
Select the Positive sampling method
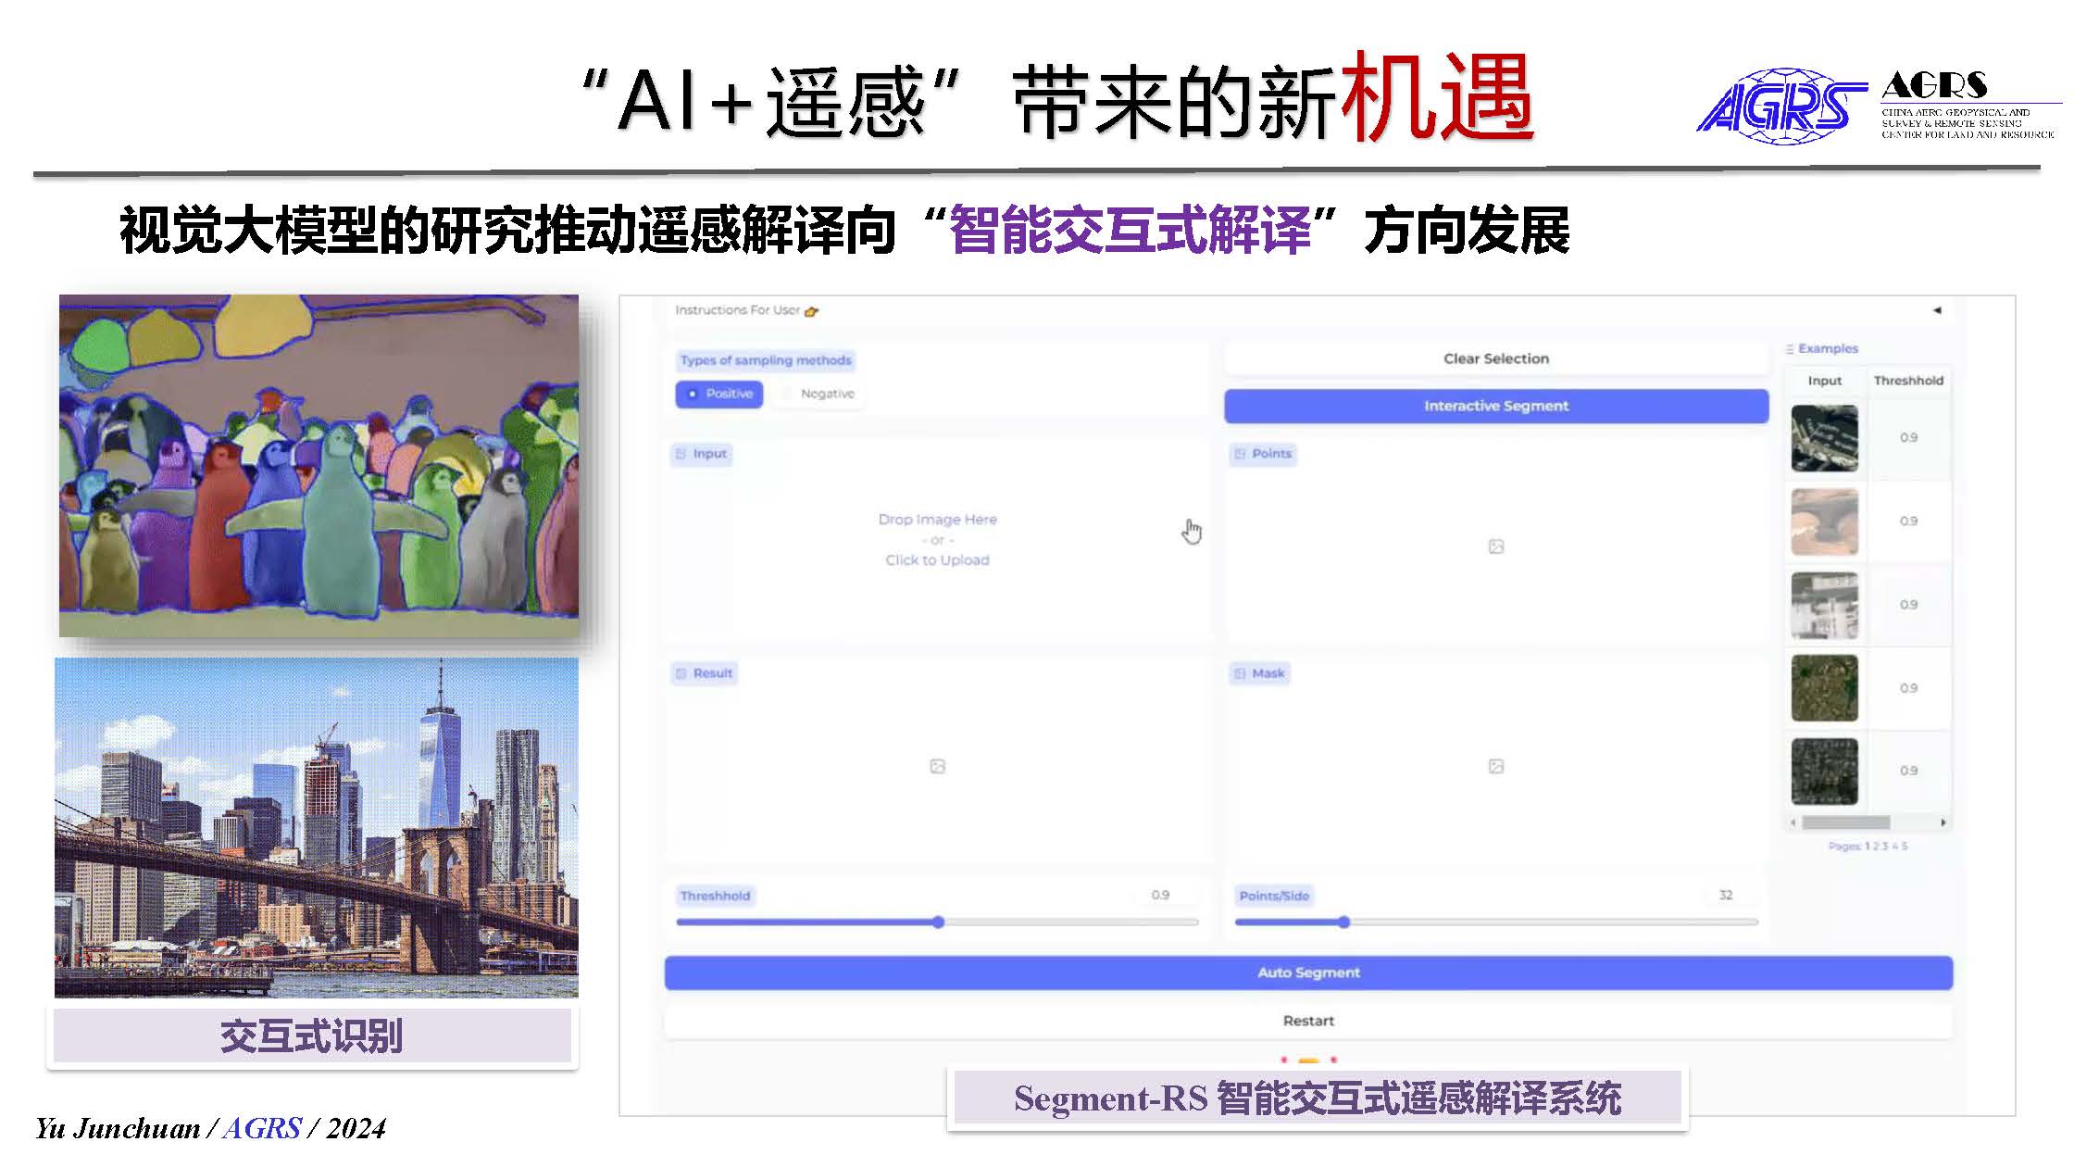pos(718,394)
